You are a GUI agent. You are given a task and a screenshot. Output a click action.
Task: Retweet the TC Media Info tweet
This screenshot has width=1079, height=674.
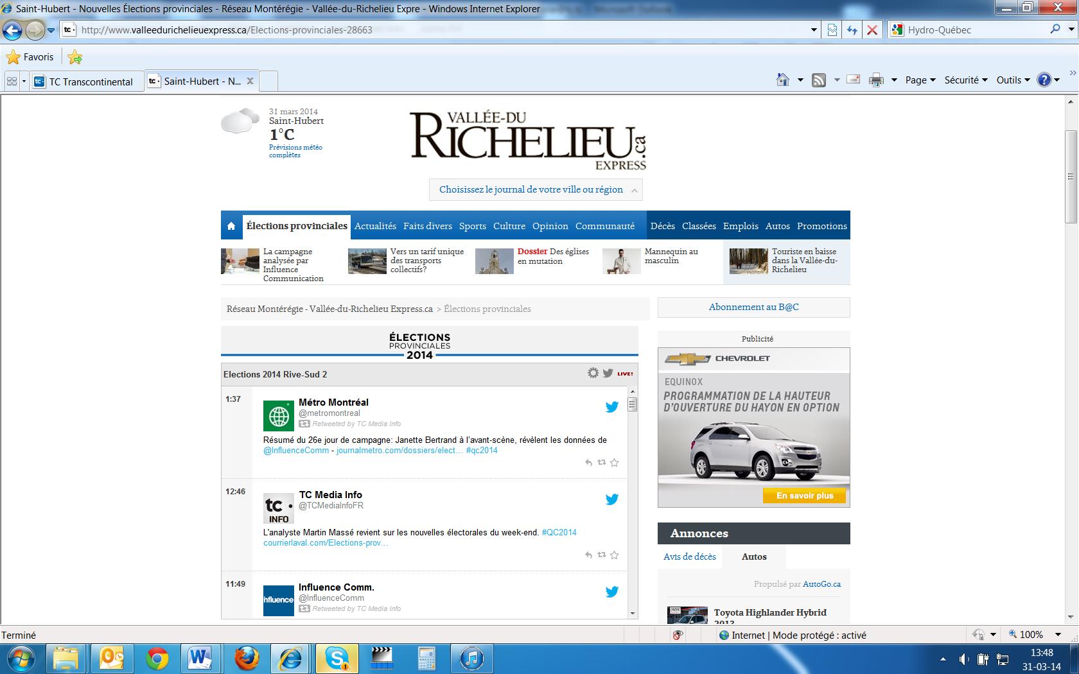click(x=602, y=555)
